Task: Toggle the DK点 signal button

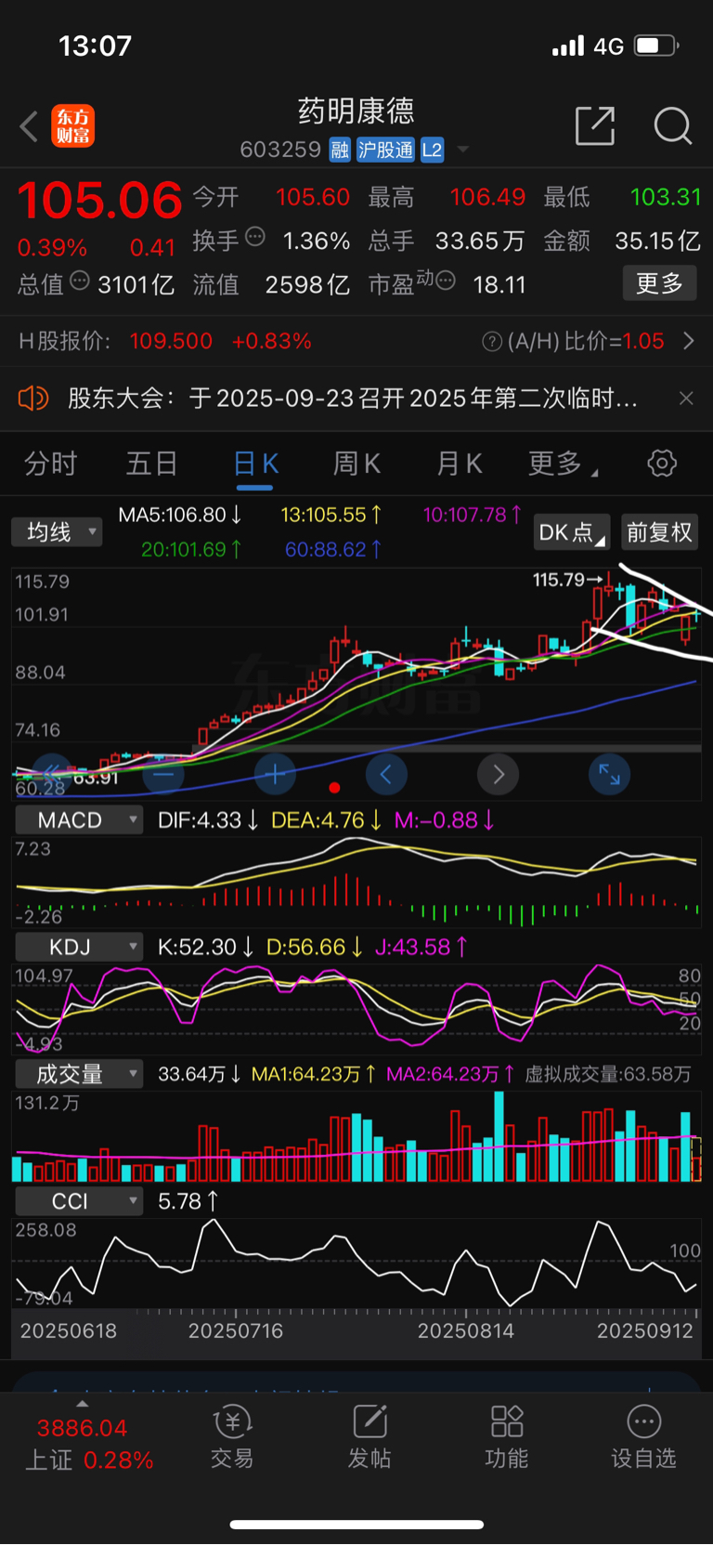Action: pyautogui.click(x=572, y=532)
